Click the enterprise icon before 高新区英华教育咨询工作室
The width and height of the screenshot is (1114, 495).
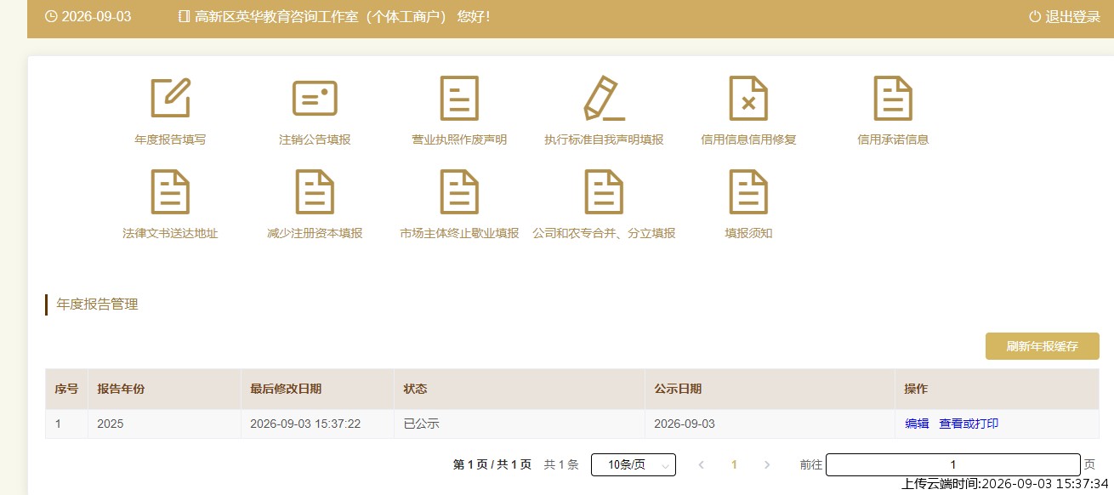(185, 16)
